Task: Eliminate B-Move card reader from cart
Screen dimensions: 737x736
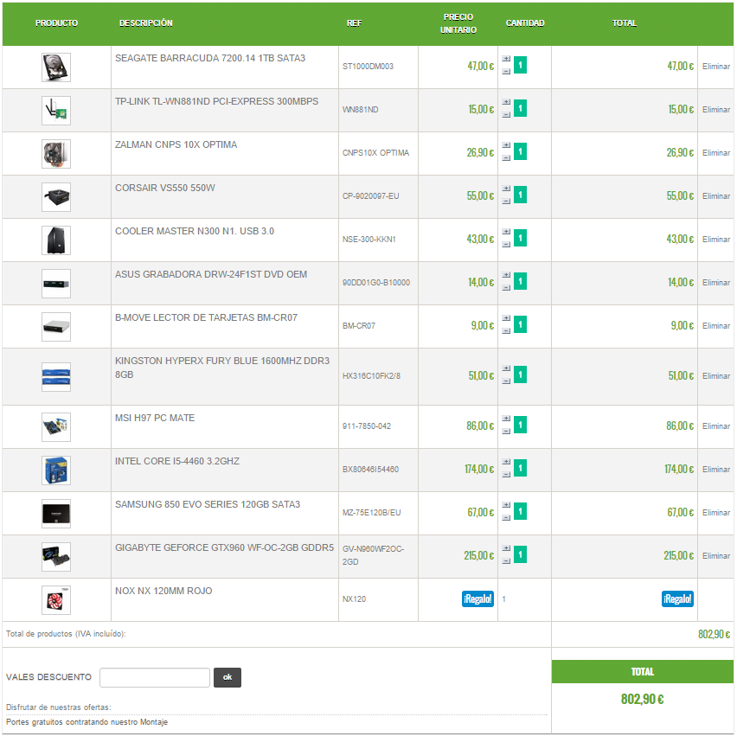Action: point(716,326)
